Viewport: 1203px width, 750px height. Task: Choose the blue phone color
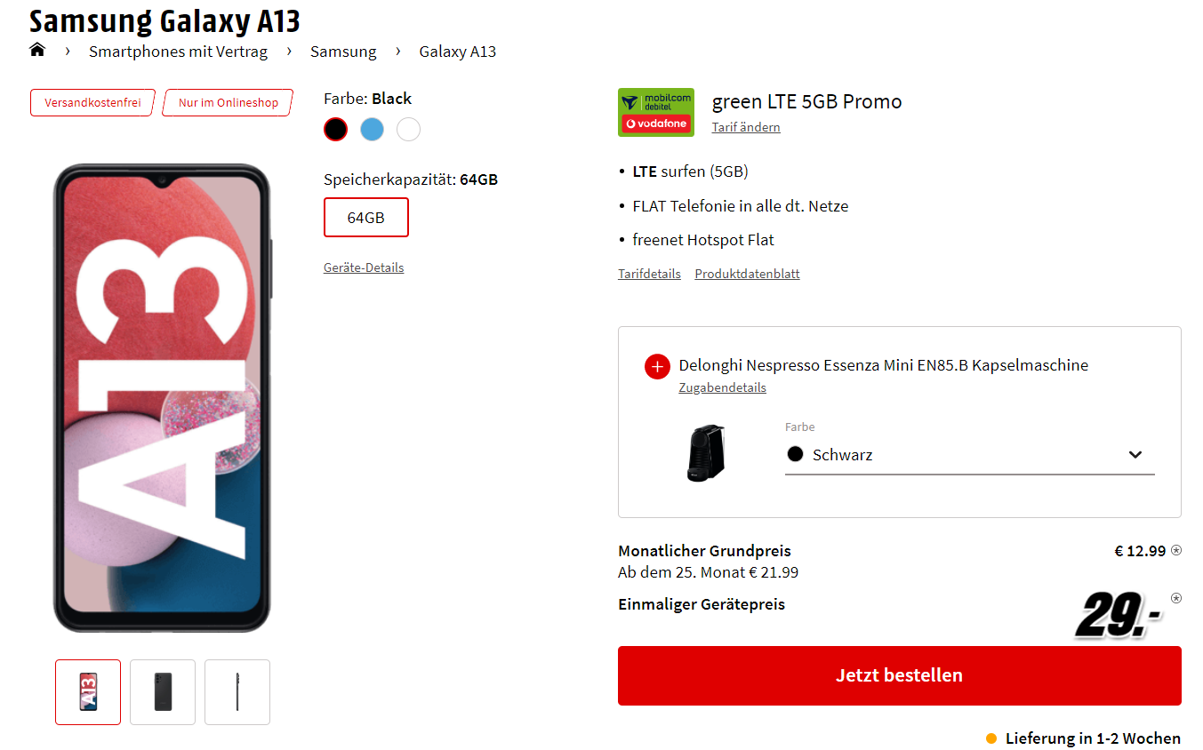[372, 130]
